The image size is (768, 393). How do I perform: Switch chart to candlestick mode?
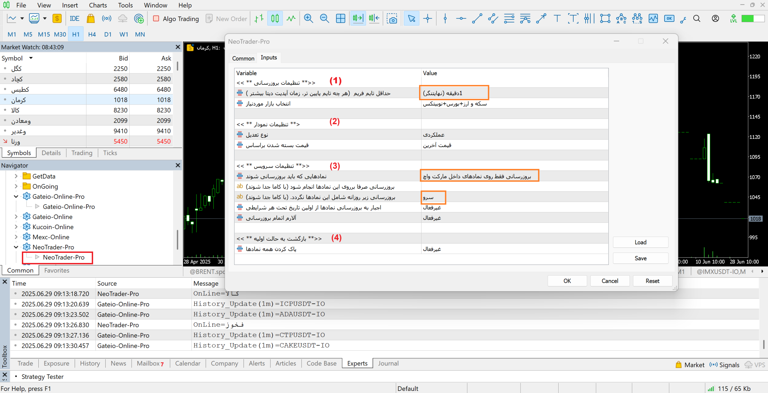click(275, 19)
